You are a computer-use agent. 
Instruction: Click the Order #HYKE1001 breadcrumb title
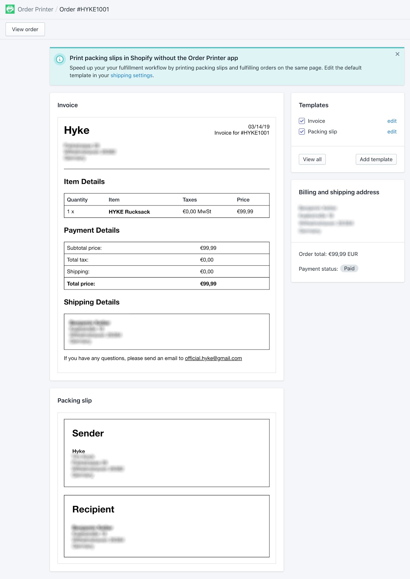tap(84, 9)
